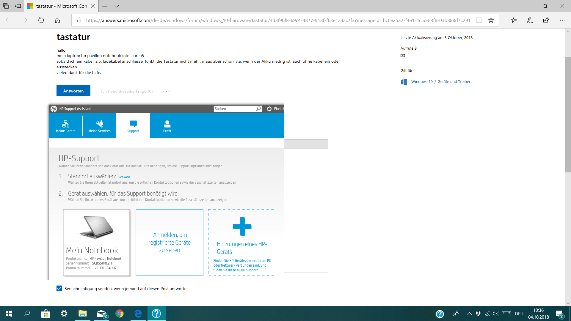Close the tastatur tab
Viewport: 571px width, 321px height.
[x=93, y=6]
